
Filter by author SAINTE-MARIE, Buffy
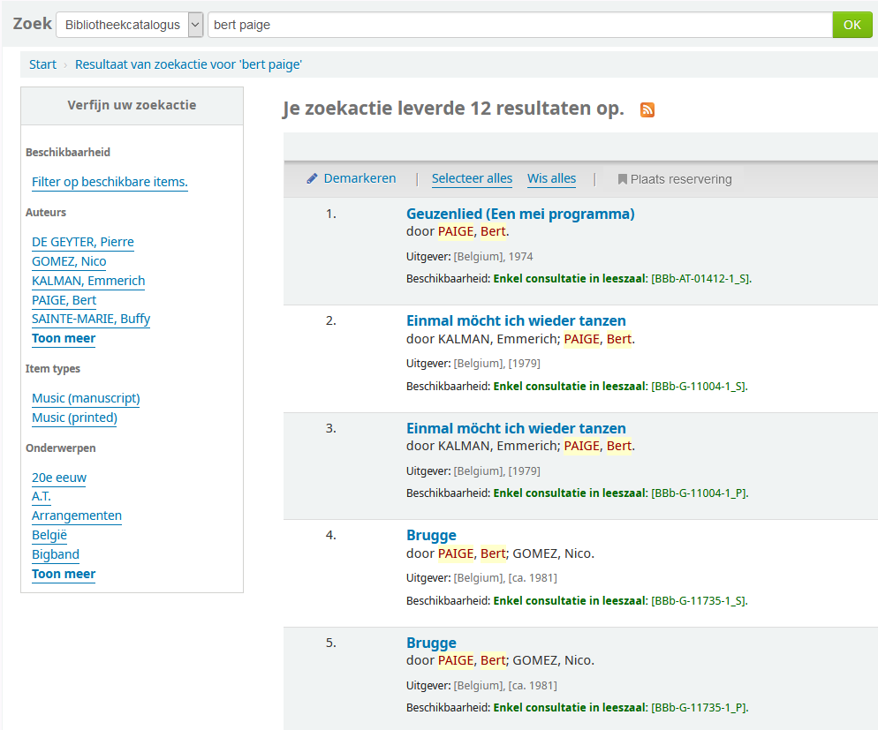91,320
